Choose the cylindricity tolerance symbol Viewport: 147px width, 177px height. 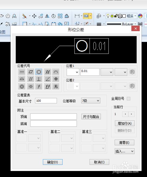(x=47, y=72)
